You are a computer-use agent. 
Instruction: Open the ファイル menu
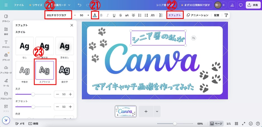tap(19, 5)
